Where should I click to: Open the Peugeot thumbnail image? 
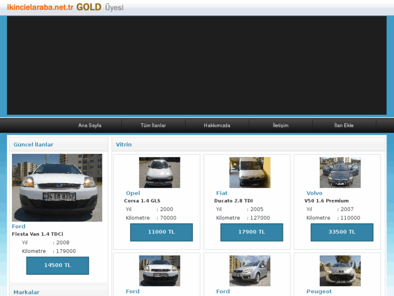click(x=340, y=270)
